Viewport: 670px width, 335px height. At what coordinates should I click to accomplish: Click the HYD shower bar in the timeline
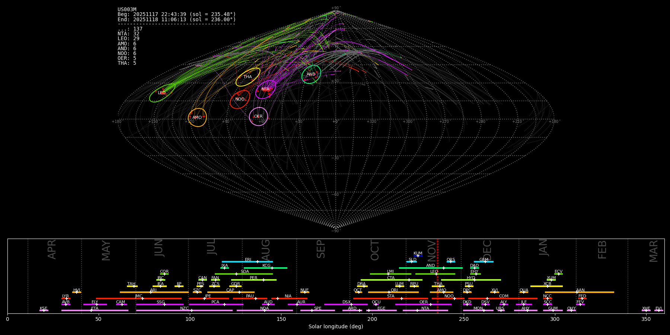coord(471,280)
